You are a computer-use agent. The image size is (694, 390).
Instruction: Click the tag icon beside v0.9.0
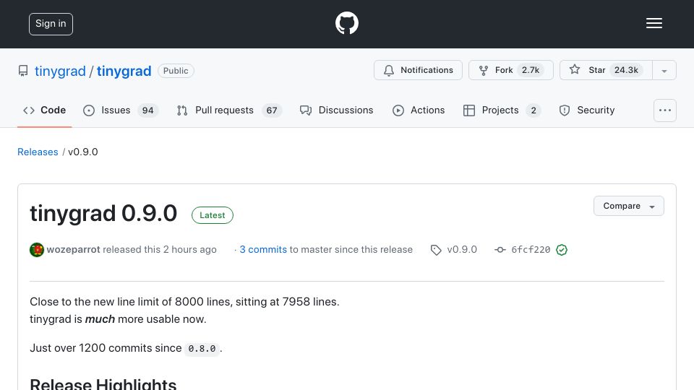[436, 250]
